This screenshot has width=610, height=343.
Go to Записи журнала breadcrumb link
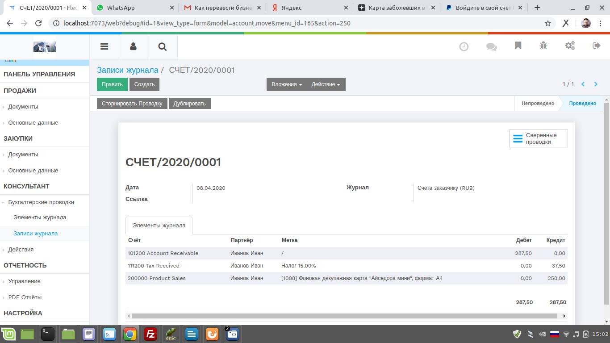click(x=127, y=70)
